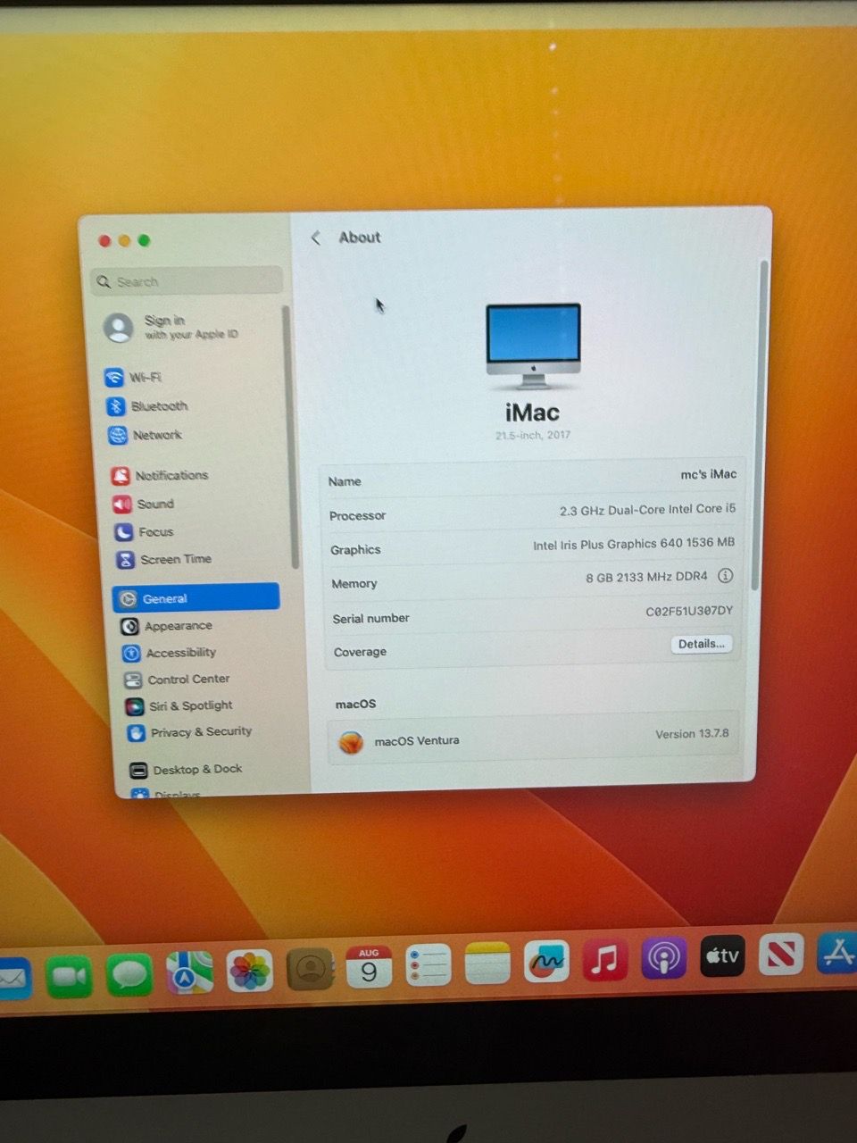Open Photos app in the Dock

[x=249, y=971]
